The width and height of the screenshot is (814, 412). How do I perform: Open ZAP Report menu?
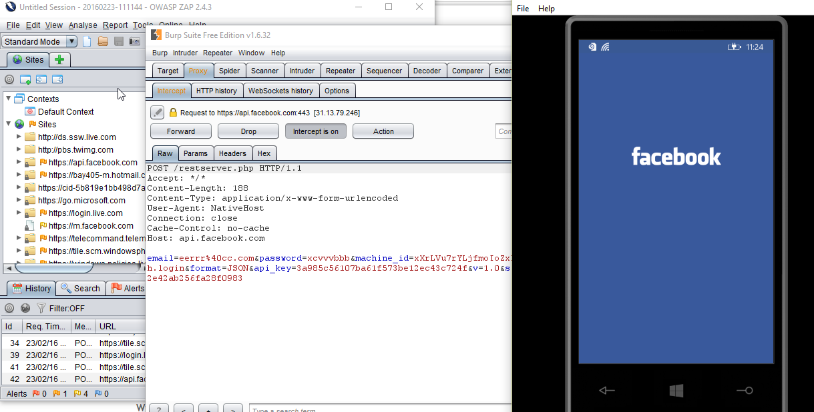click(x=115, y=25)
